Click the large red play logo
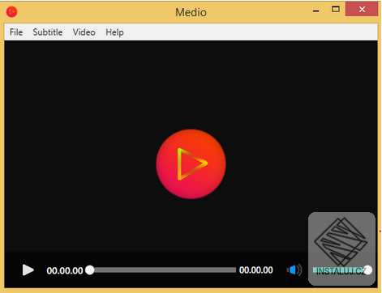 191,164
